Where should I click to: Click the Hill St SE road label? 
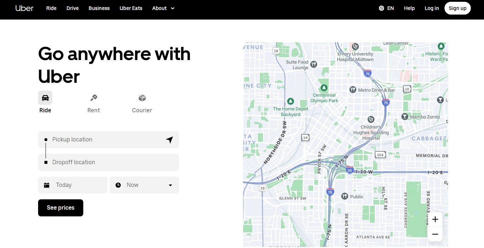384,199
